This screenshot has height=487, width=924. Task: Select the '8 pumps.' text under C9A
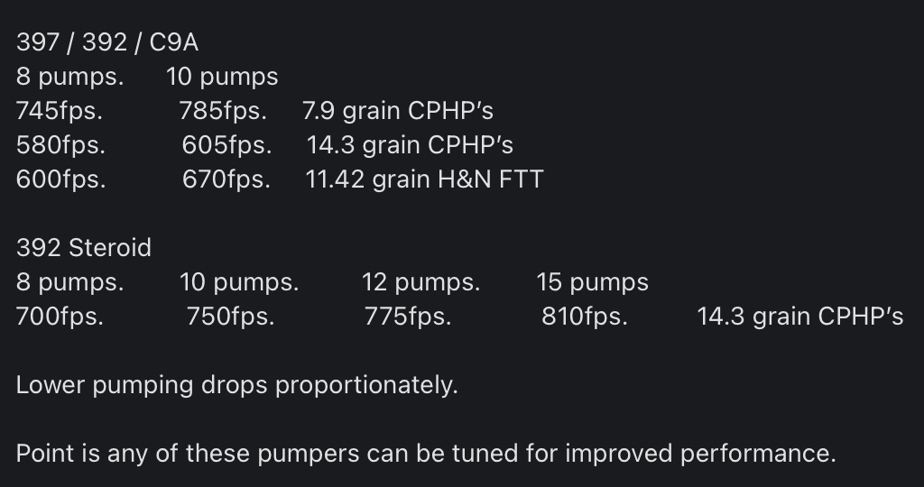(x=70, y=77)
